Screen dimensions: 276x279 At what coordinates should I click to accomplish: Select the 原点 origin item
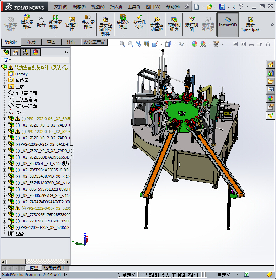(20, 112)
